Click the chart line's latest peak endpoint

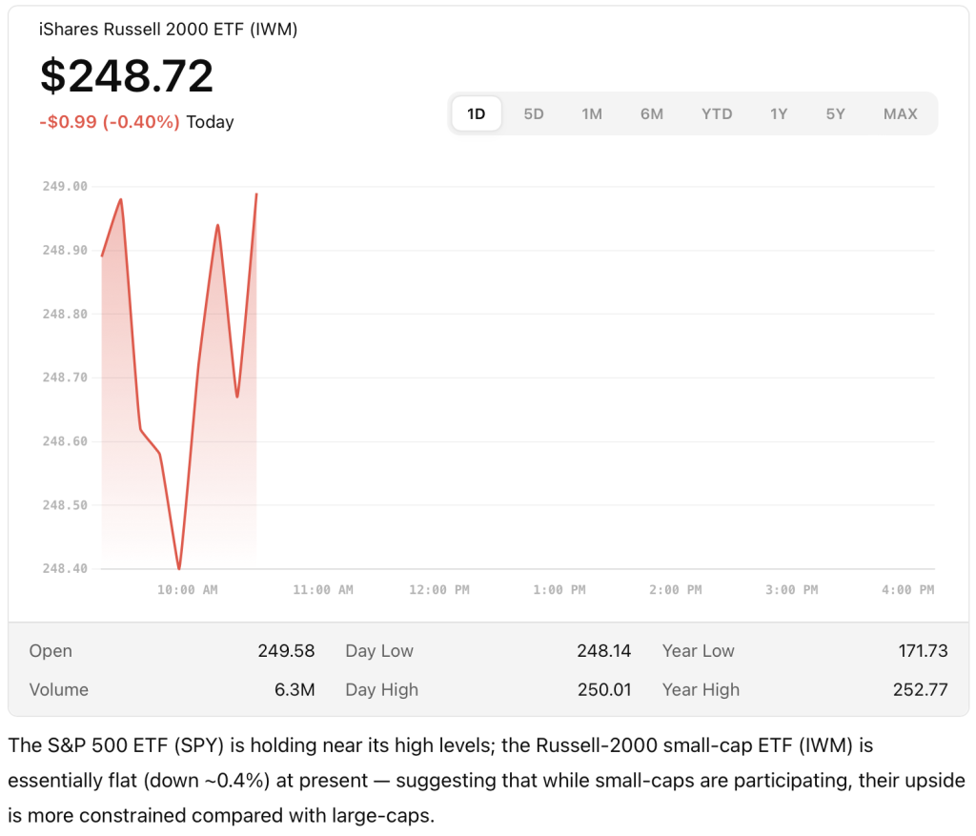(x=256, y=194)
